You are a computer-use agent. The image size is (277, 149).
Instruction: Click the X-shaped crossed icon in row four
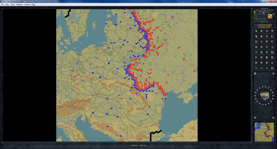tap(262, 47)
